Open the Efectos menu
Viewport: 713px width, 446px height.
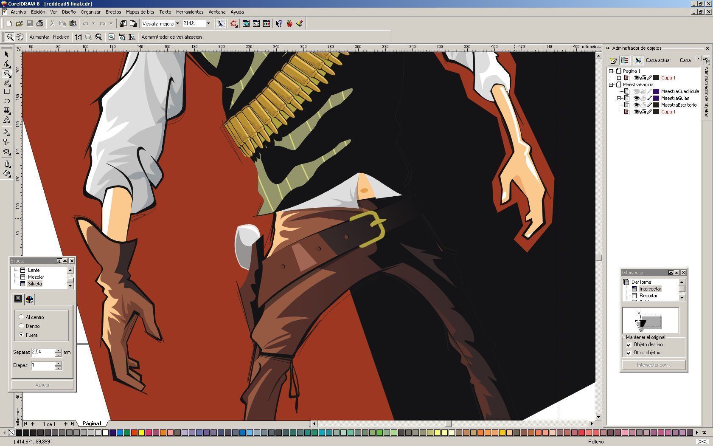(113, 12)
